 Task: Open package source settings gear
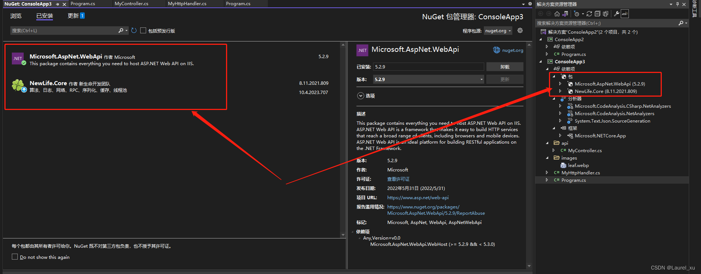click(x=520, y=30)
